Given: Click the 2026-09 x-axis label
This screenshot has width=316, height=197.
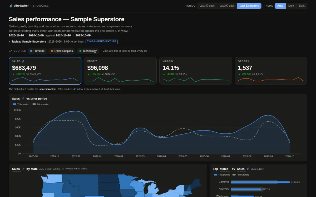Looking at the screenshot, I should point(268,156).
